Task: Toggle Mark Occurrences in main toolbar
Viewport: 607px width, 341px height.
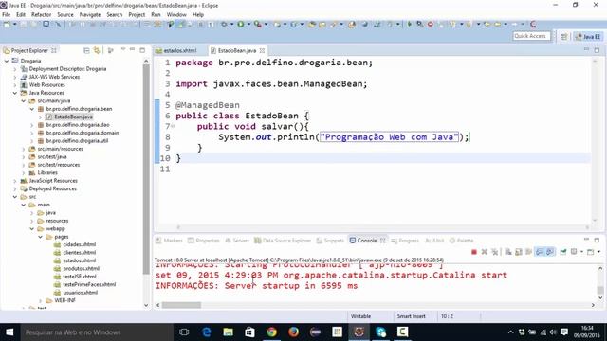Action: tap(181, 24)
